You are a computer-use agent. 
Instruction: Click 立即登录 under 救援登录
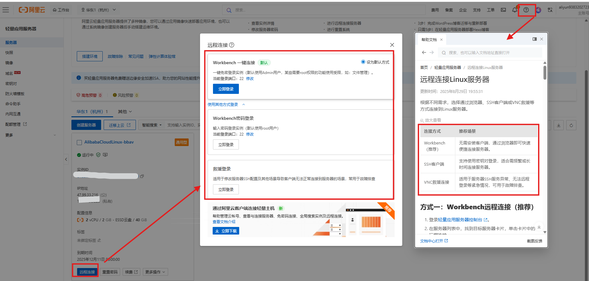pos(226,189)
